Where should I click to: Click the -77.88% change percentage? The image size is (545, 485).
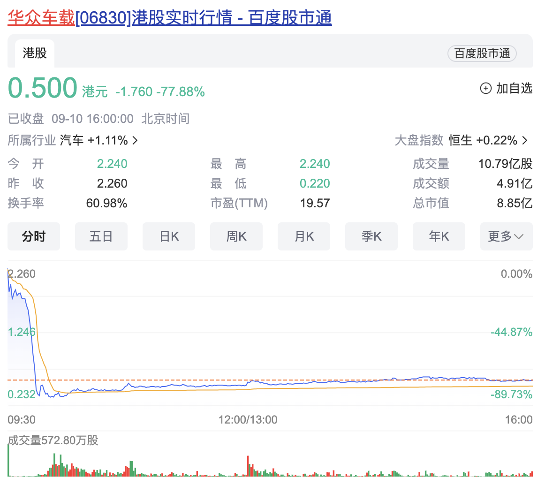(181, 92)
